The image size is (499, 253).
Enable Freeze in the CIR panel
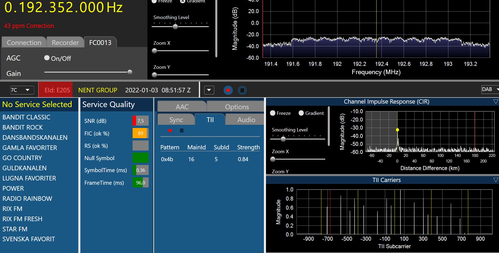(x=273, y=113)
